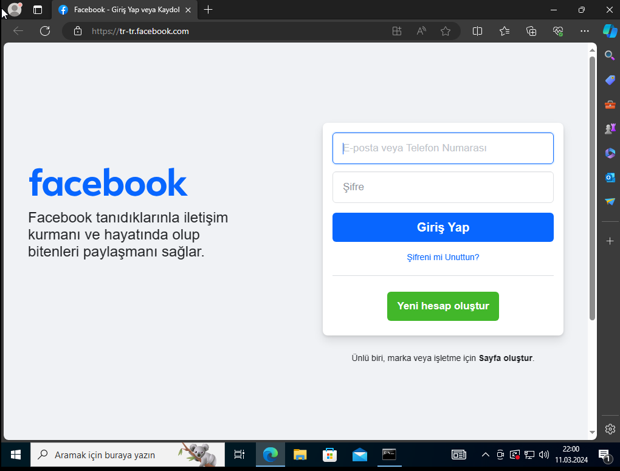This screenshot has width=620, height=471.
Task: Click the Yeni hesap oluştur button
Action: point(443,306)
